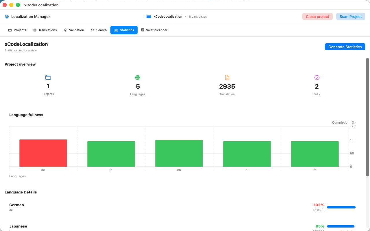This screenshot has width=370, height=231.
Task: Switch to the Projects tab
Action: [17, 30]
